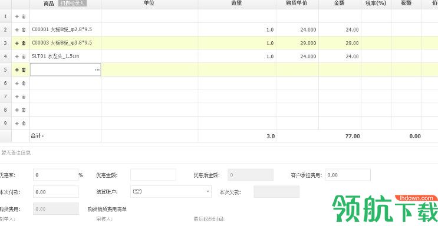
Task: Delete row 2 with trash icon
Action: (24, 29)
